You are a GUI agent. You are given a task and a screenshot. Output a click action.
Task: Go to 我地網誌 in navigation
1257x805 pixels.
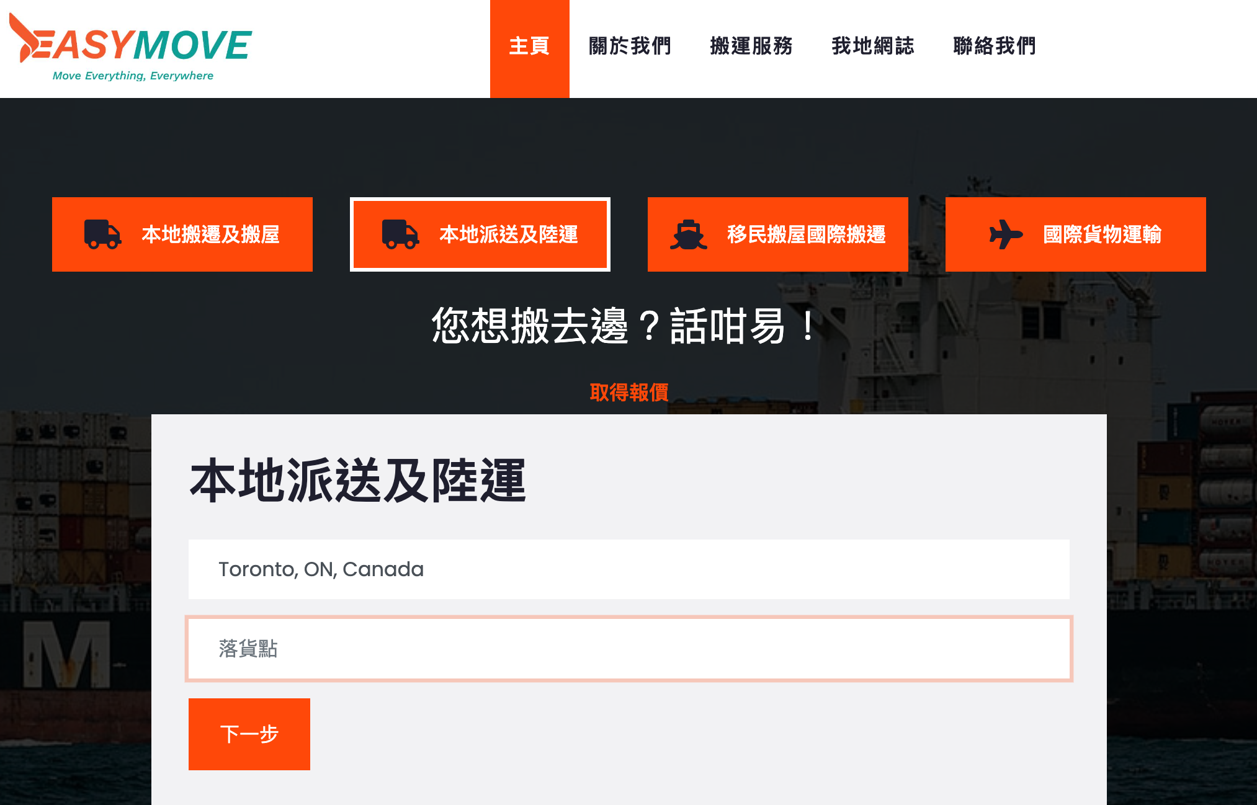click(873, 46)
